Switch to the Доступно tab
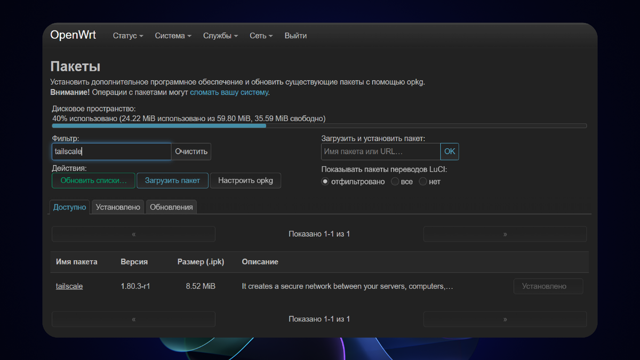This screenshot has height=360, width=640. point(70,207)
